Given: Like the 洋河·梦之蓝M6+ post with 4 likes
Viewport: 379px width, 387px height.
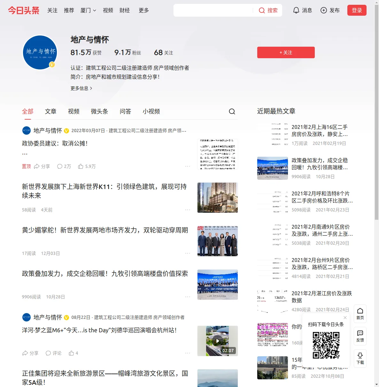Looking at the screenshot, I should coord(73,353).
